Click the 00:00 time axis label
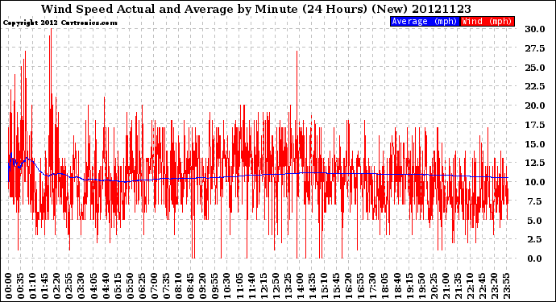 [x=9, y=286]
